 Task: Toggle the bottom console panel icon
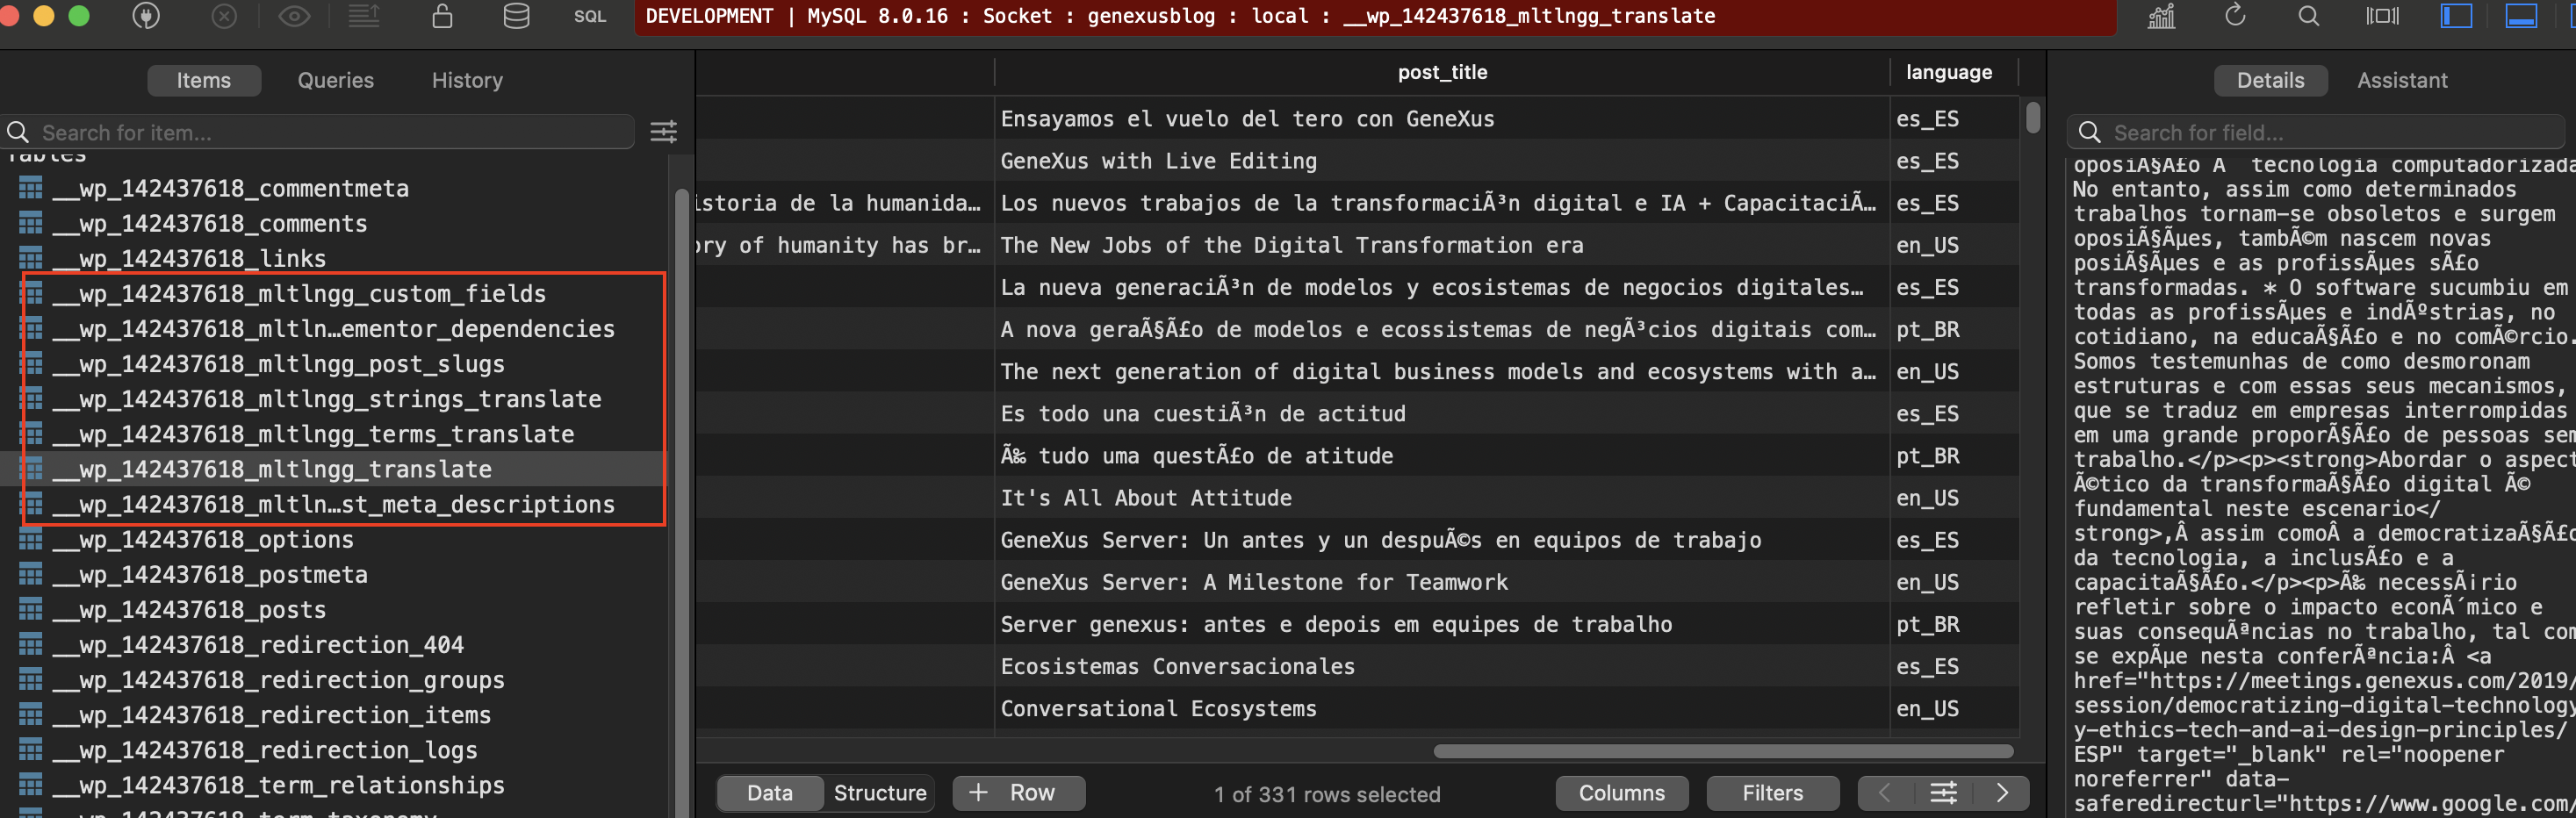[x=2520, y=16]
